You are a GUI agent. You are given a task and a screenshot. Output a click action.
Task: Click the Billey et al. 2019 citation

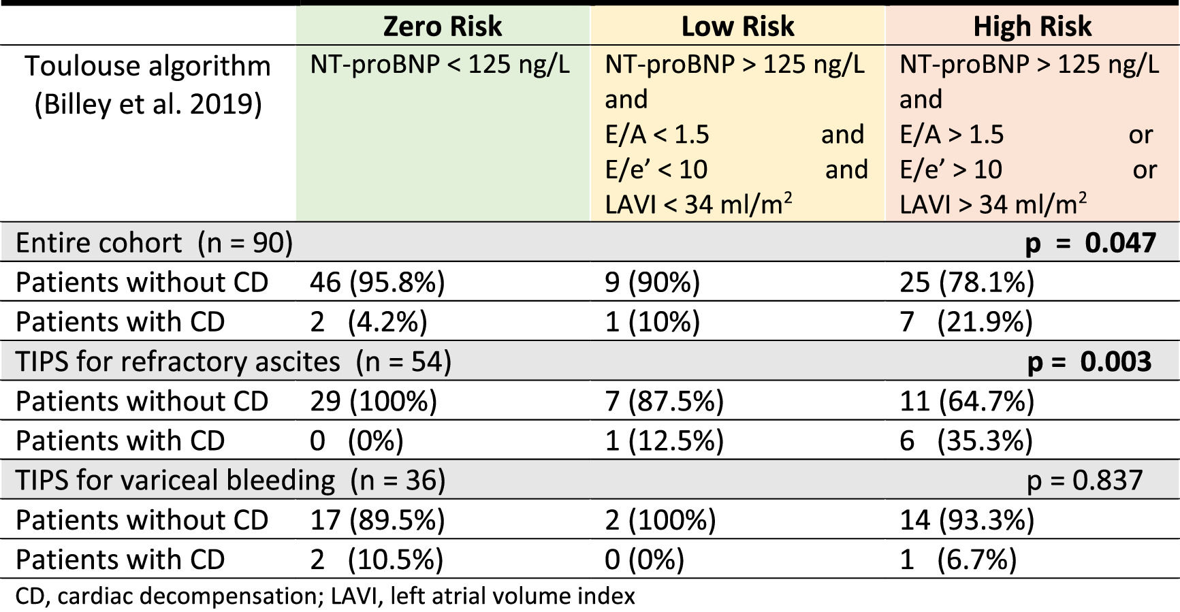click(148, 104)
